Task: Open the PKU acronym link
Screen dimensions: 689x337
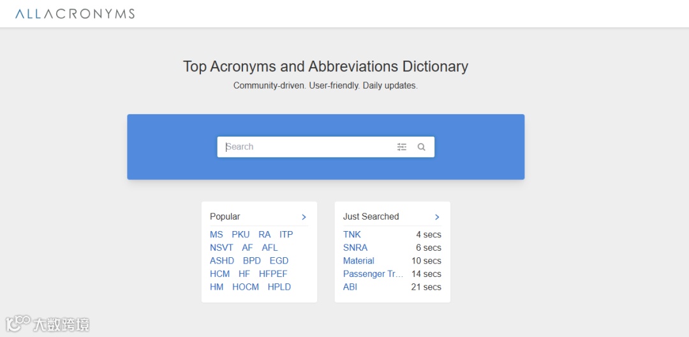Action: (x=241, y=235)
